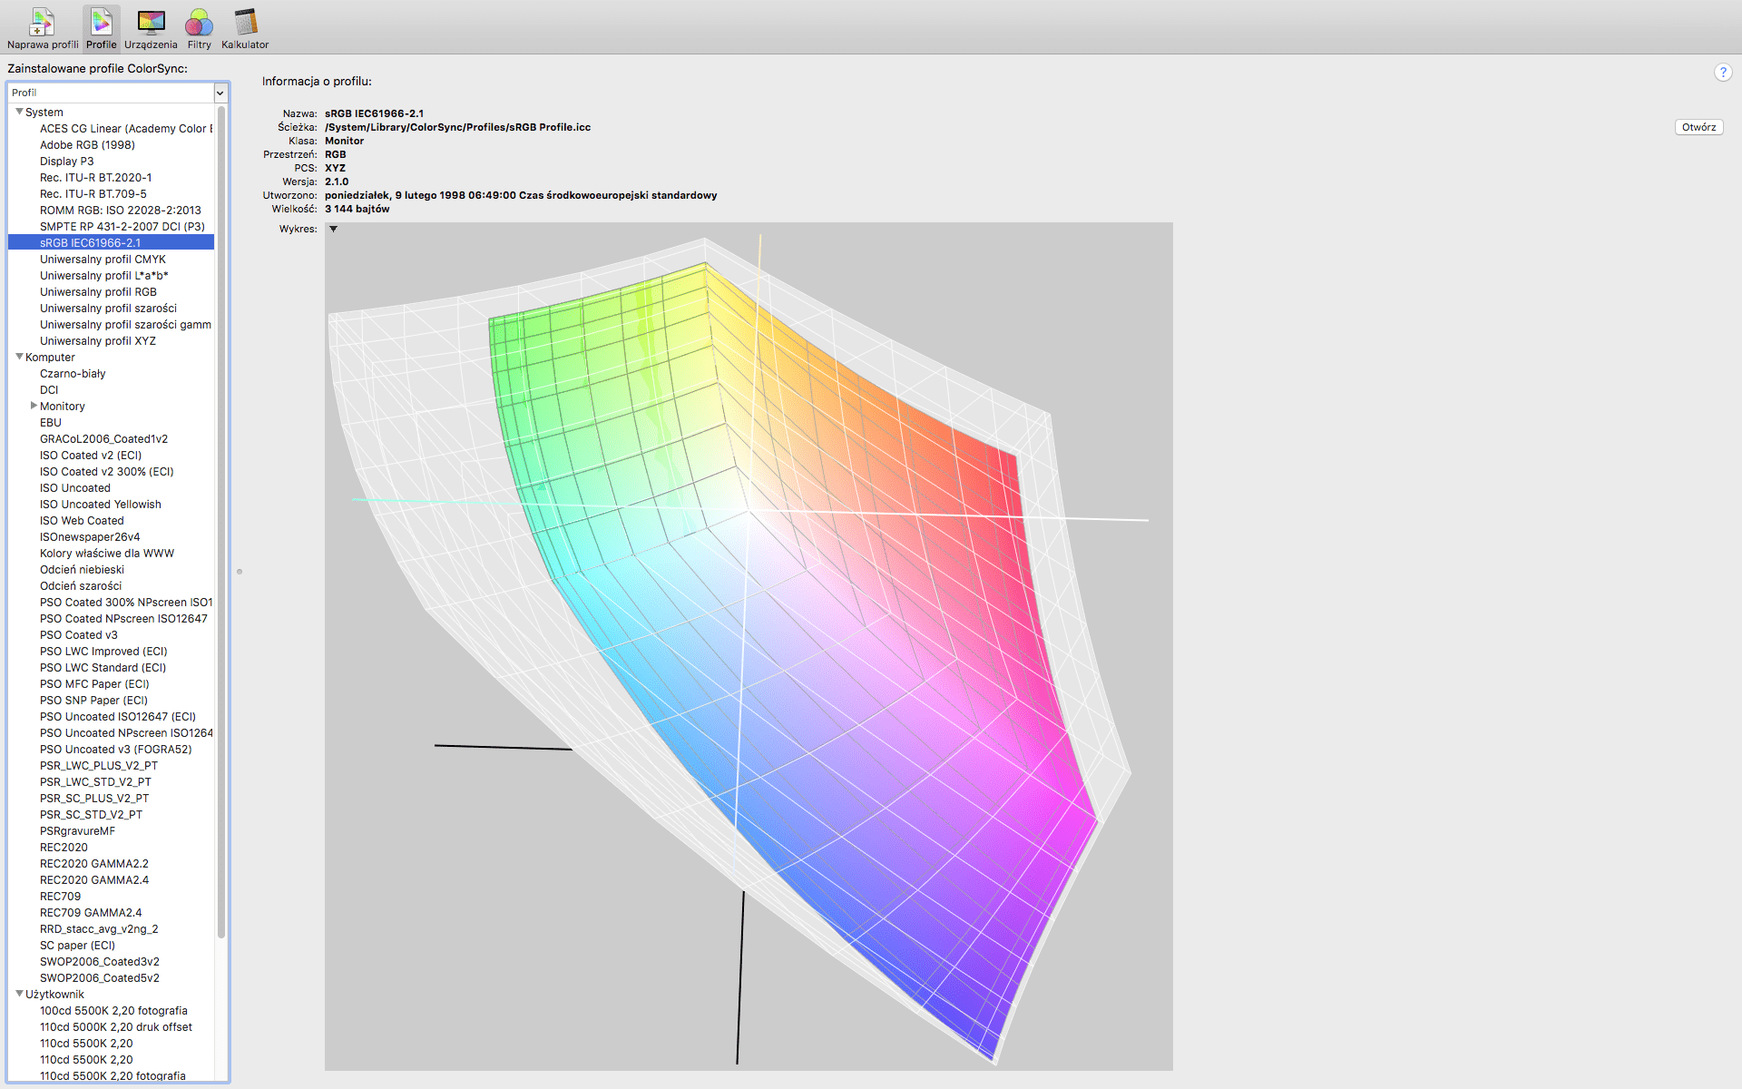Expand the Monitory subgroup
Image resolution: width=1742 pixels, height=1089 pixels.
click(x=34, y=406)
